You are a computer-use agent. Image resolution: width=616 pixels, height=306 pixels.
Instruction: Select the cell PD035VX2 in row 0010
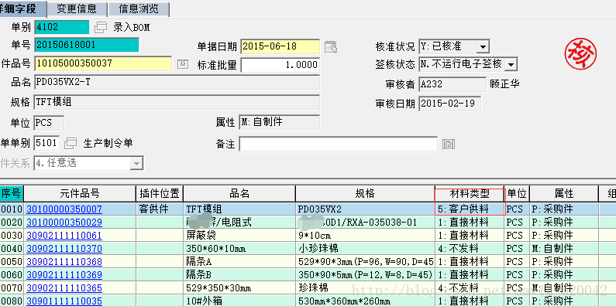click(365, 209)
